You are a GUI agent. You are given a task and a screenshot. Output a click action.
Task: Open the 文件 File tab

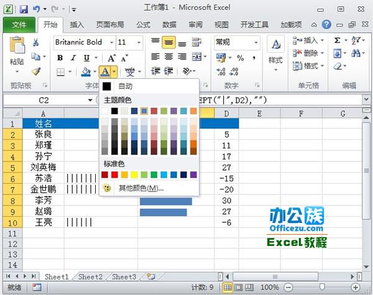pos(19,25)
